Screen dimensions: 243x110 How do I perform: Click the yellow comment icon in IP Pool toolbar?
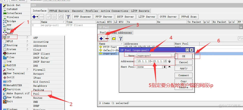coord(114,39)
